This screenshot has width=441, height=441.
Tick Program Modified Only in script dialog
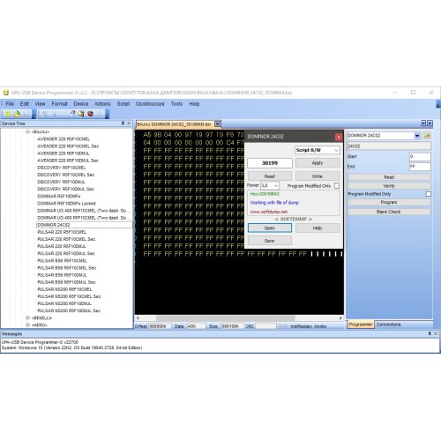tap(337, 186)
